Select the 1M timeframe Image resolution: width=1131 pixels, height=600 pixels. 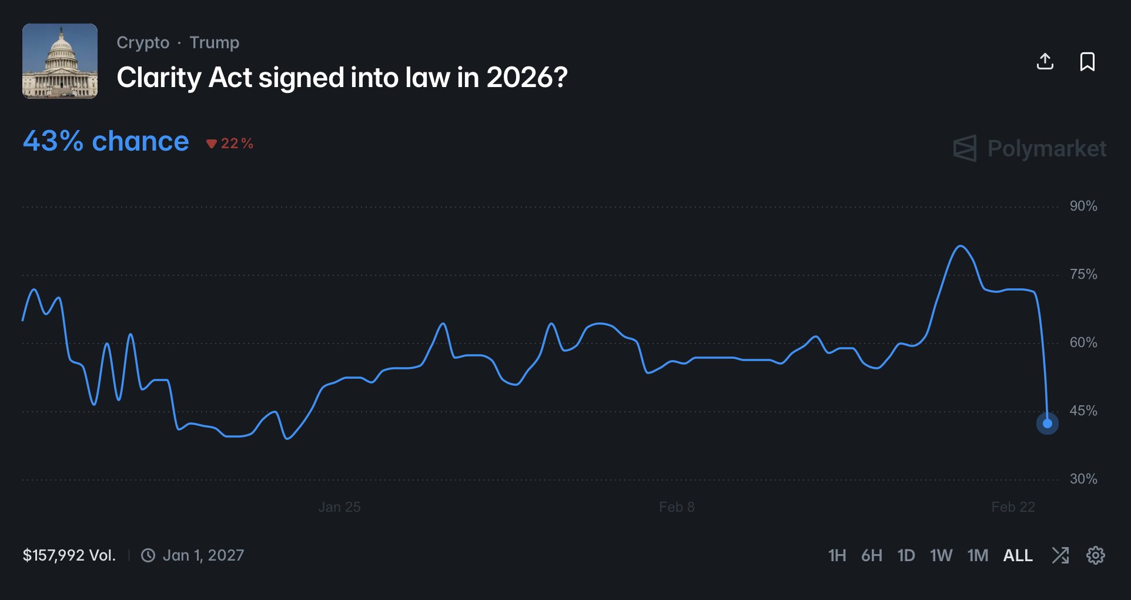pos(977,555)
